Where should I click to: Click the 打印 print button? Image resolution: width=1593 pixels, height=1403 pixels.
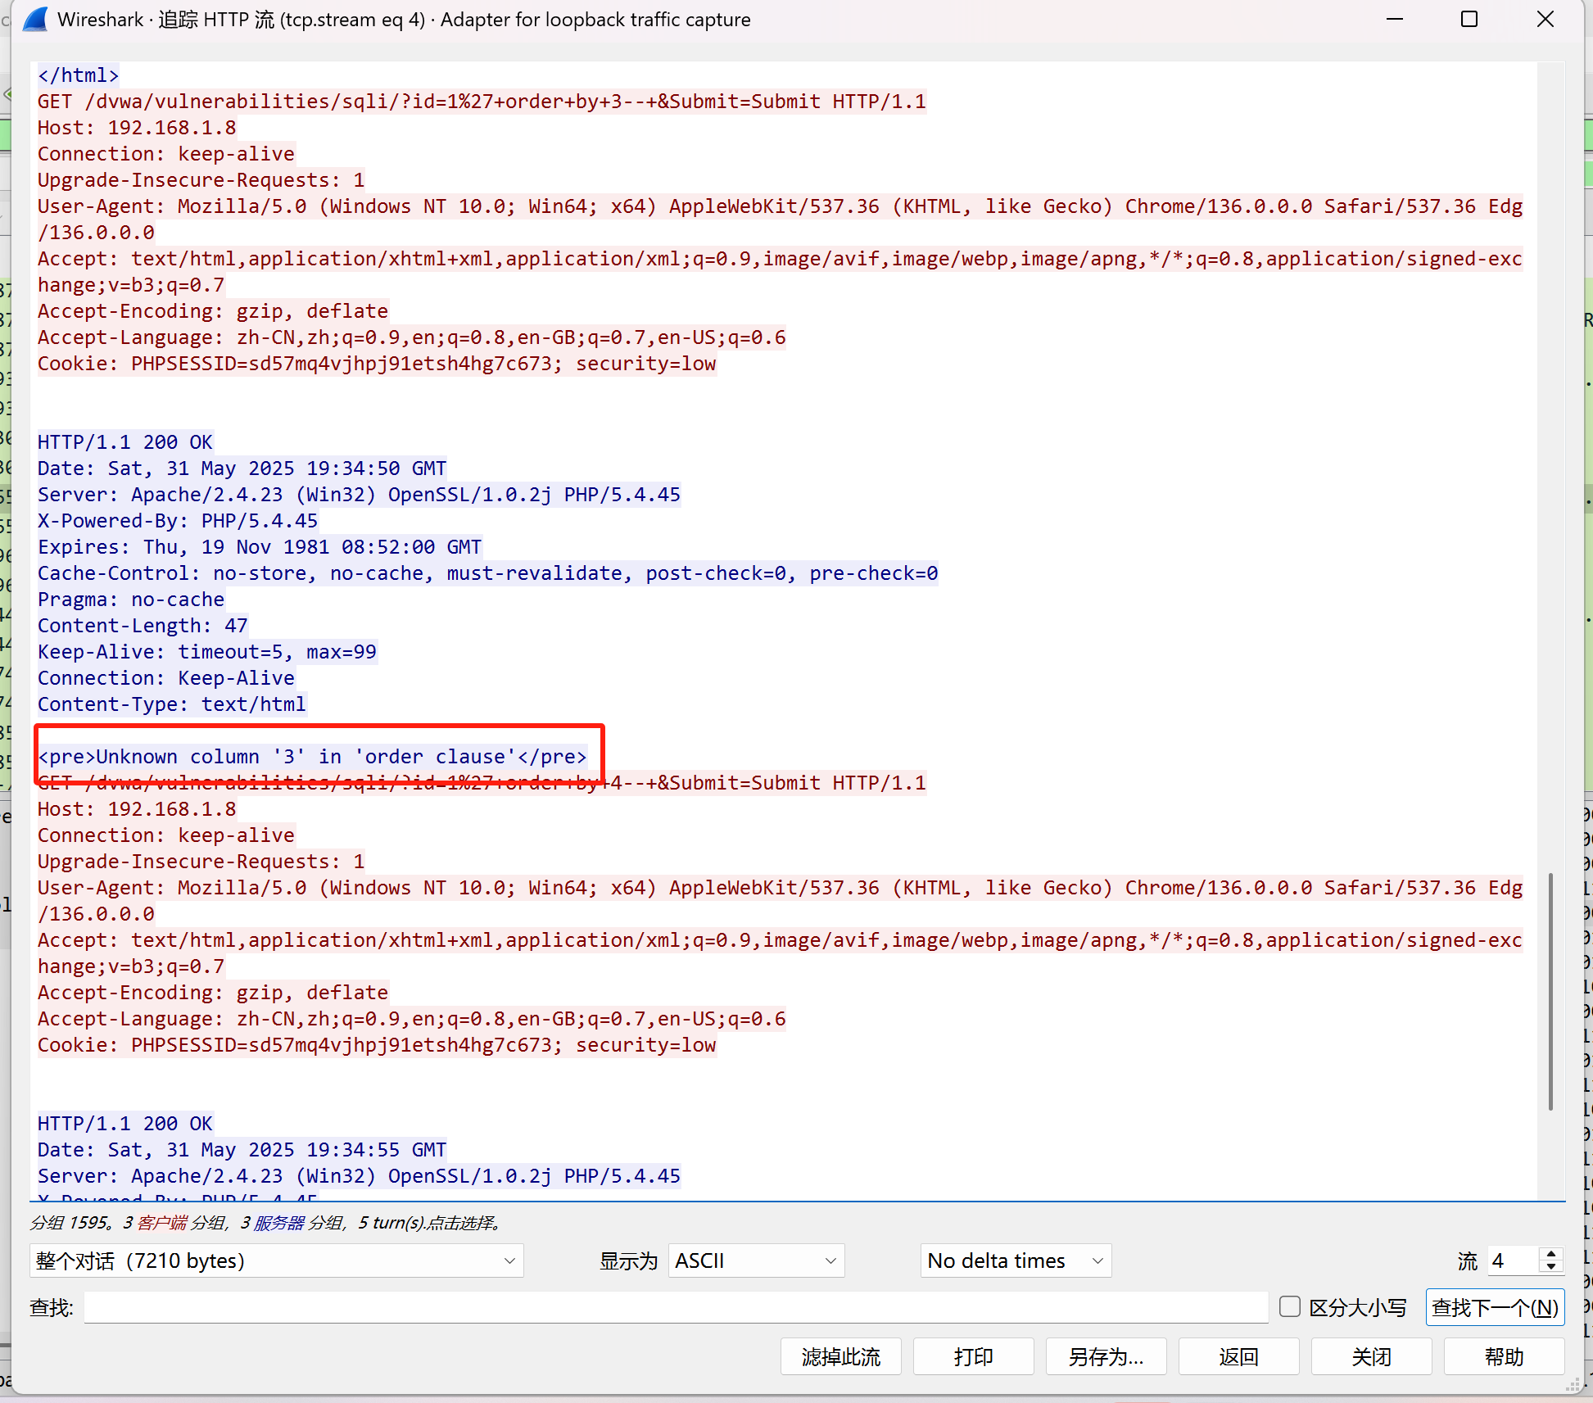[x=973, y=1357]
